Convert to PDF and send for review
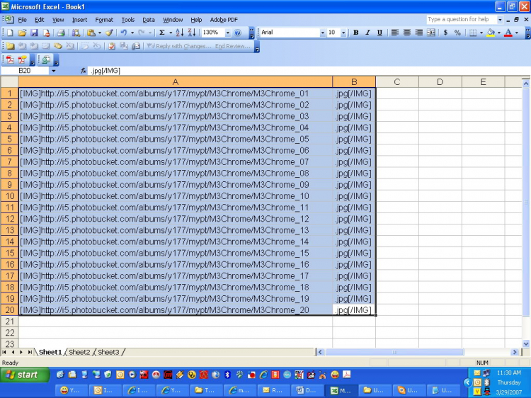This screenshot has height=398, width=531. [23, 60]
